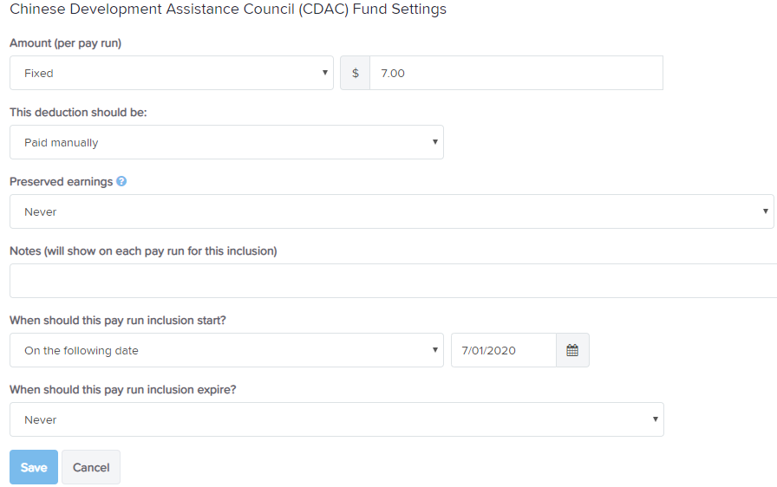777x487 pixels.
Task: Click the pay run inclusion expire question label
Action: click(x=123, y=389)
